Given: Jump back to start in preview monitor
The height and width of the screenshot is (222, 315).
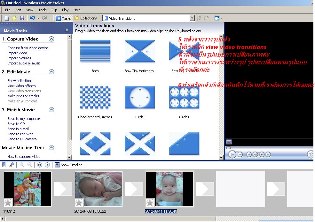Looking at the screenshot, I should pyautogui.click(x=249, y=154).
